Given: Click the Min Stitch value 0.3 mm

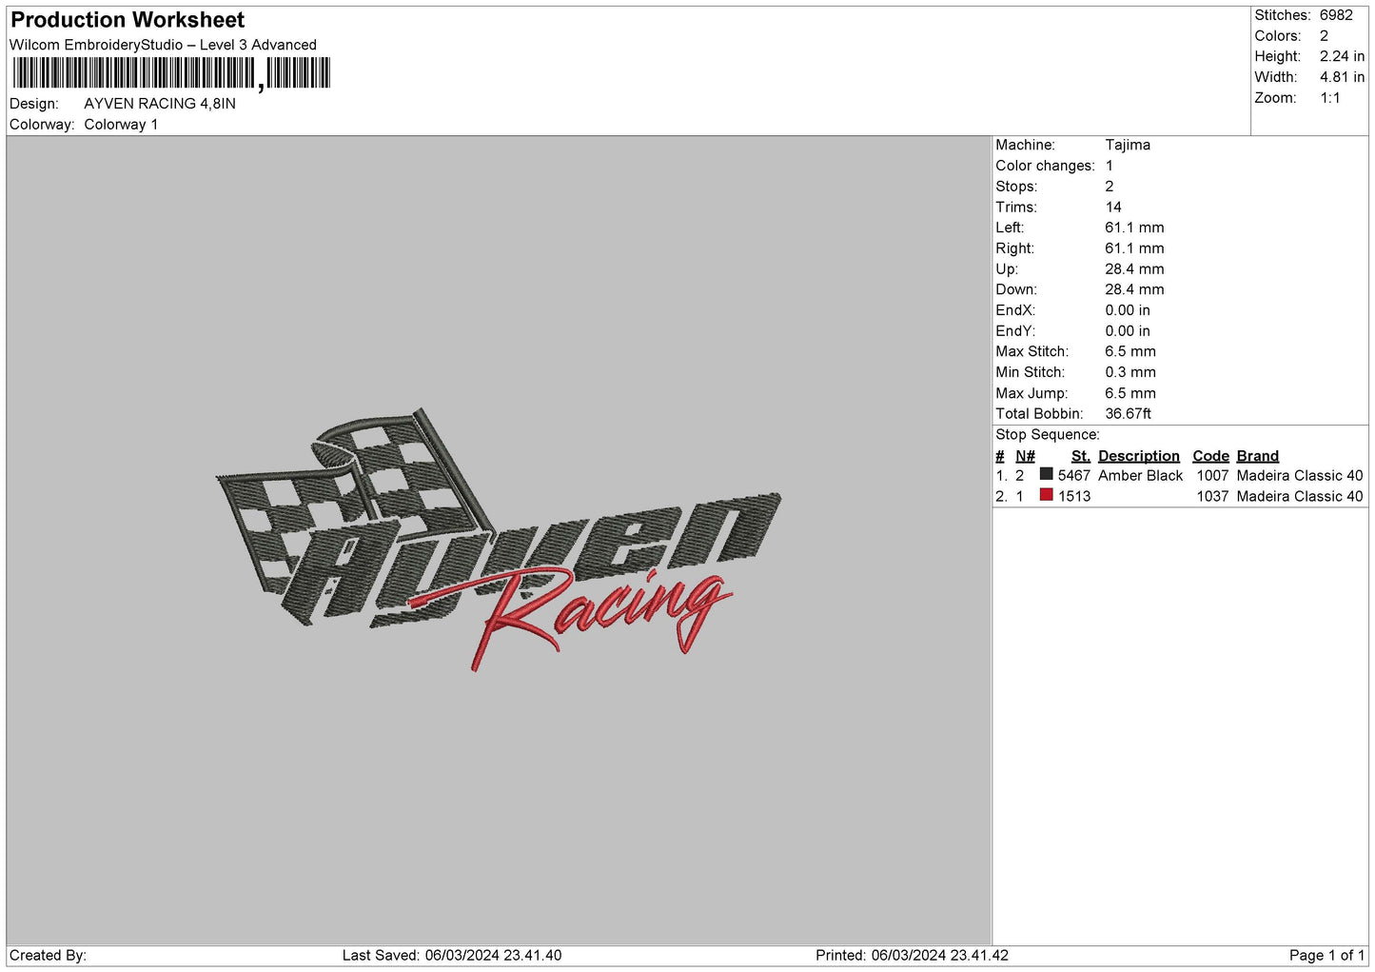Looking at the screenshot, I should [x=1130, y=372].
